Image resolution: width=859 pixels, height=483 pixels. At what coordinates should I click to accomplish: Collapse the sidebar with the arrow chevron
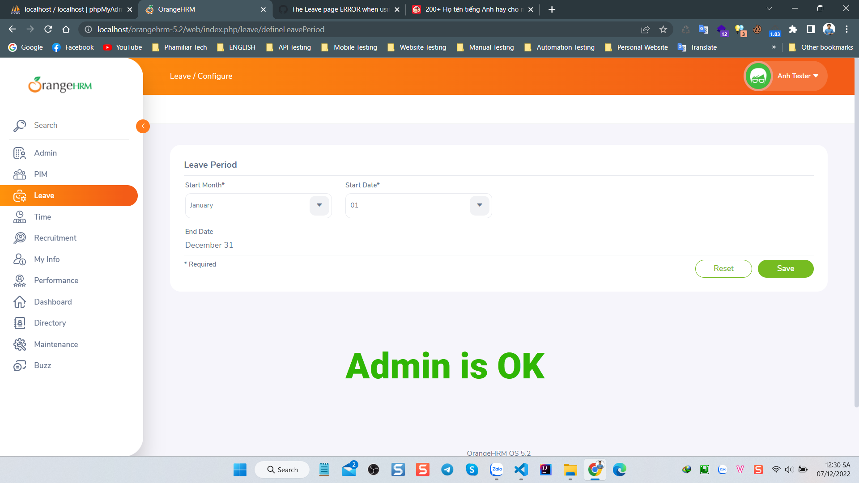143,126
